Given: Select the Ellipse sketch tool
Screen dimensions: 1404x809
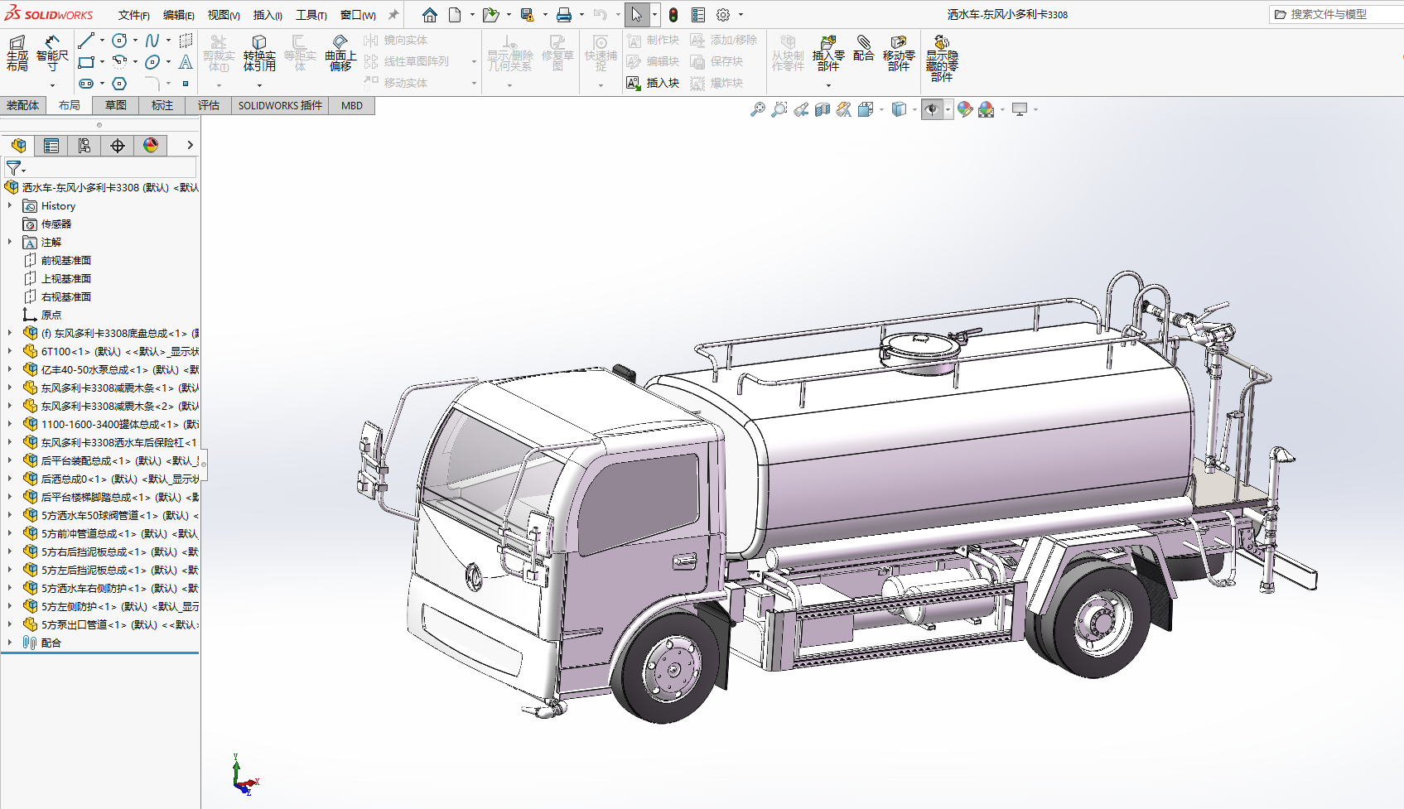Looking at the screenshot, I should pos(152,62).
